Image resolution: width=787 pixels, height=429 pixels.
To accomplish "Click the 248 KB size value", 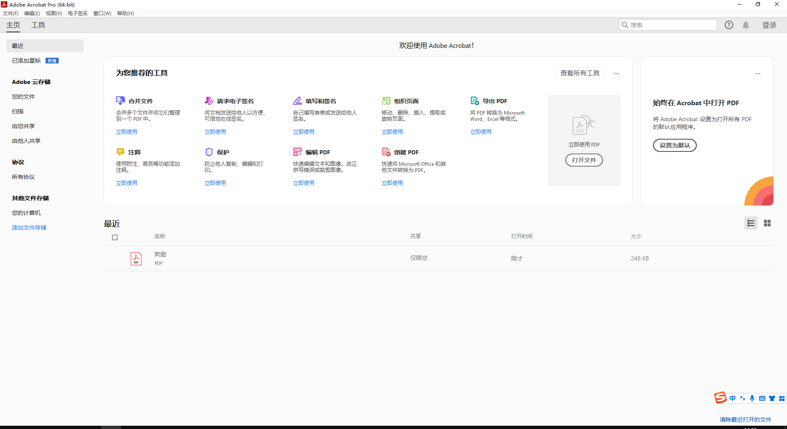I will (x=640, y=258).
